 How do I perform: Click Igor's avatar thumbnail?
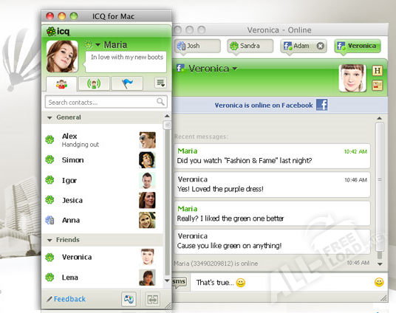[147, 180]
